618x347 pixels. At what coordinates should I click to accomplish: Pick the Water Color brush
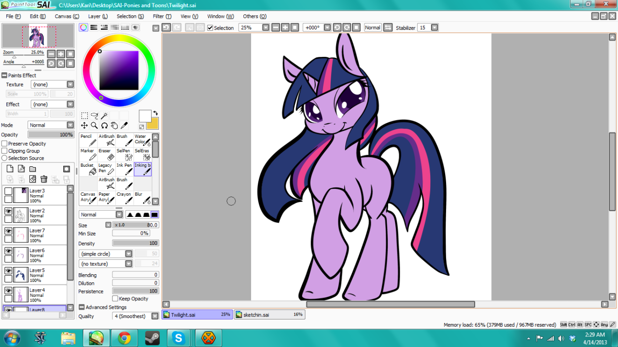tap(142, 140)
